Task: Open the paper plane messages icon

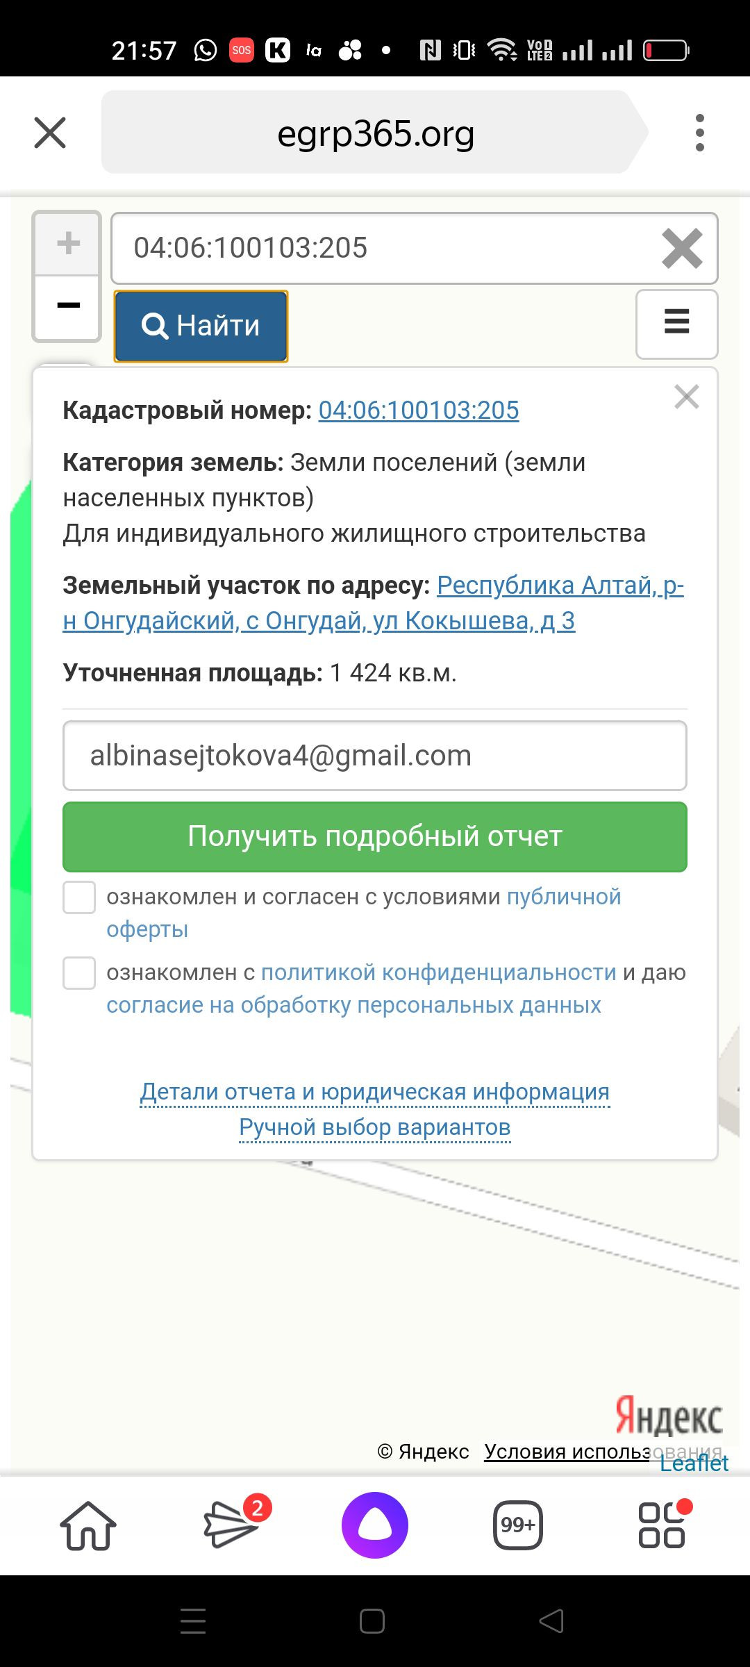Action: tap(231, 1525)
